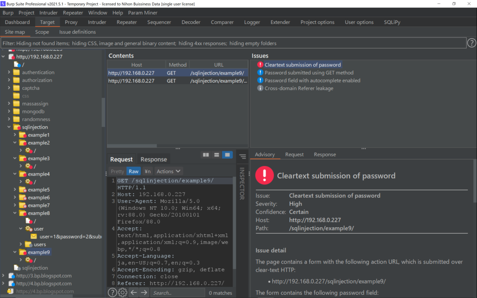The width and height of the screenshot is (477, 298).
Task: Expand the example1 folder
Action: (x=15, y=135)
